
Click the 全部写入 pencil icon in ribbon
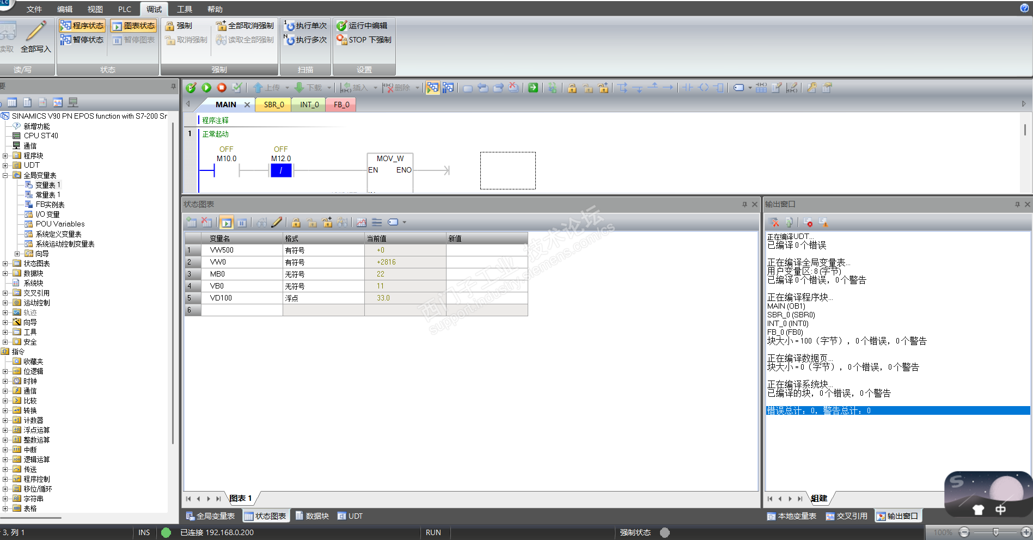pos(36,36)
